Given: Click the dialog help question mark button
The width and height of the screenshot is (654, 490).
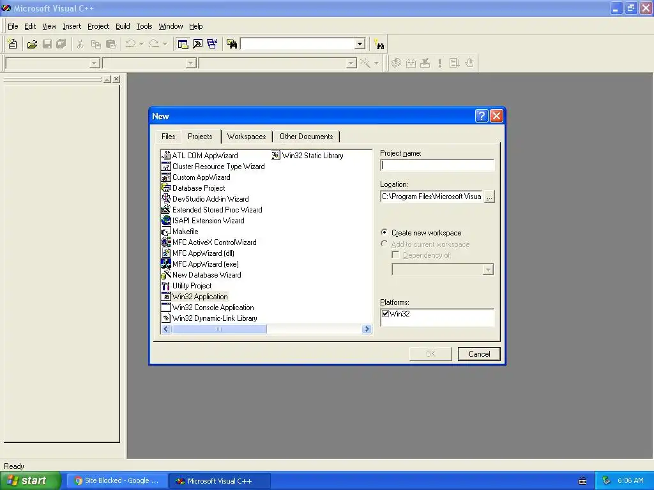Looking at the screenshot, I should click(482, 116).
